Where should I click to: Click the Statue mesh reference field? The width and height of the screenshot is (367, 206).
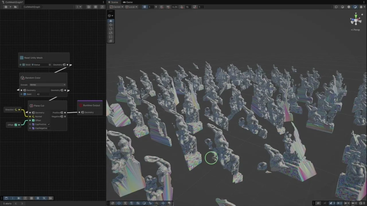[41, 65]
